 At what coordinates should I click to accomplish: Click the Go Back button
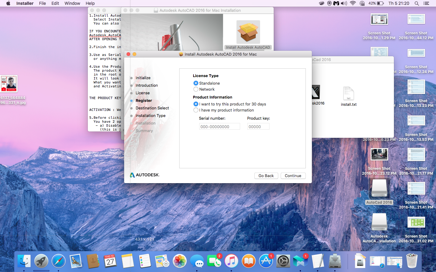point(266,176)
